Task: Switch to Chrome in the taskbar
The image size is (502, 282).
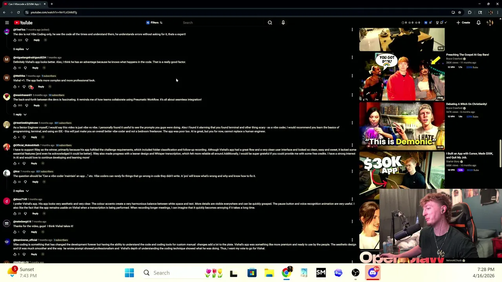Action: (286, 273)
